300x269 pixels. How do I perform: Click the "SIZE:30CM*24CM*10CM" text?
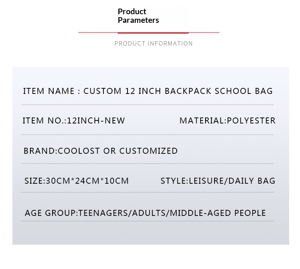(76, 181)
